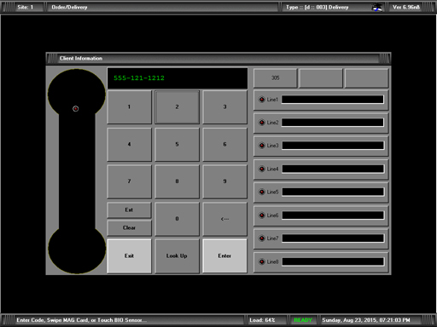Click the user icon in the top bar
The height and width of the screenshot is (327, 437).
[x=377, y=8]
